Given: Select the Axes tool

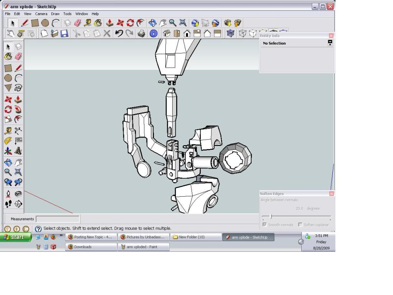Looking at the screenshot, I should coord(8,151).
